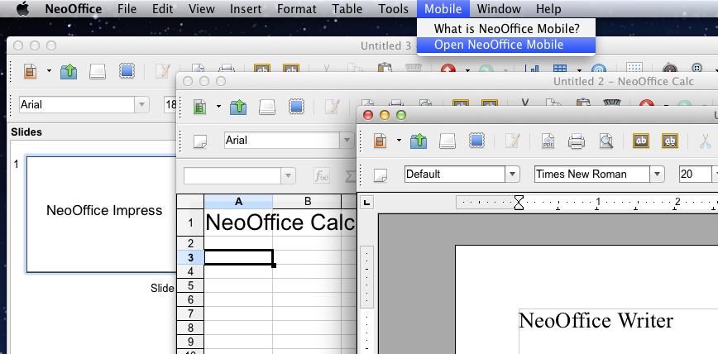Expand the Arial font dropdown in Calc
Screen dimensions: 718x354
(x=346, y=141)
